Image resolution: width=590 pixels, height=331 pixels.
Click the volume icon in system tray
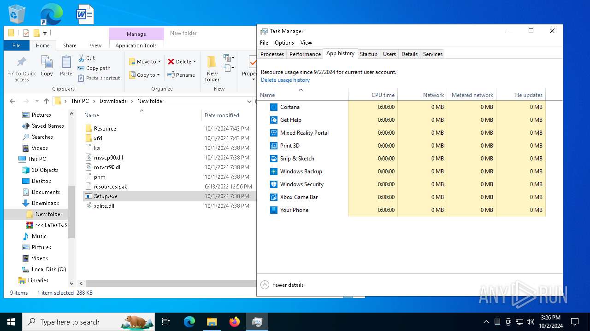[x=531, y=322]
